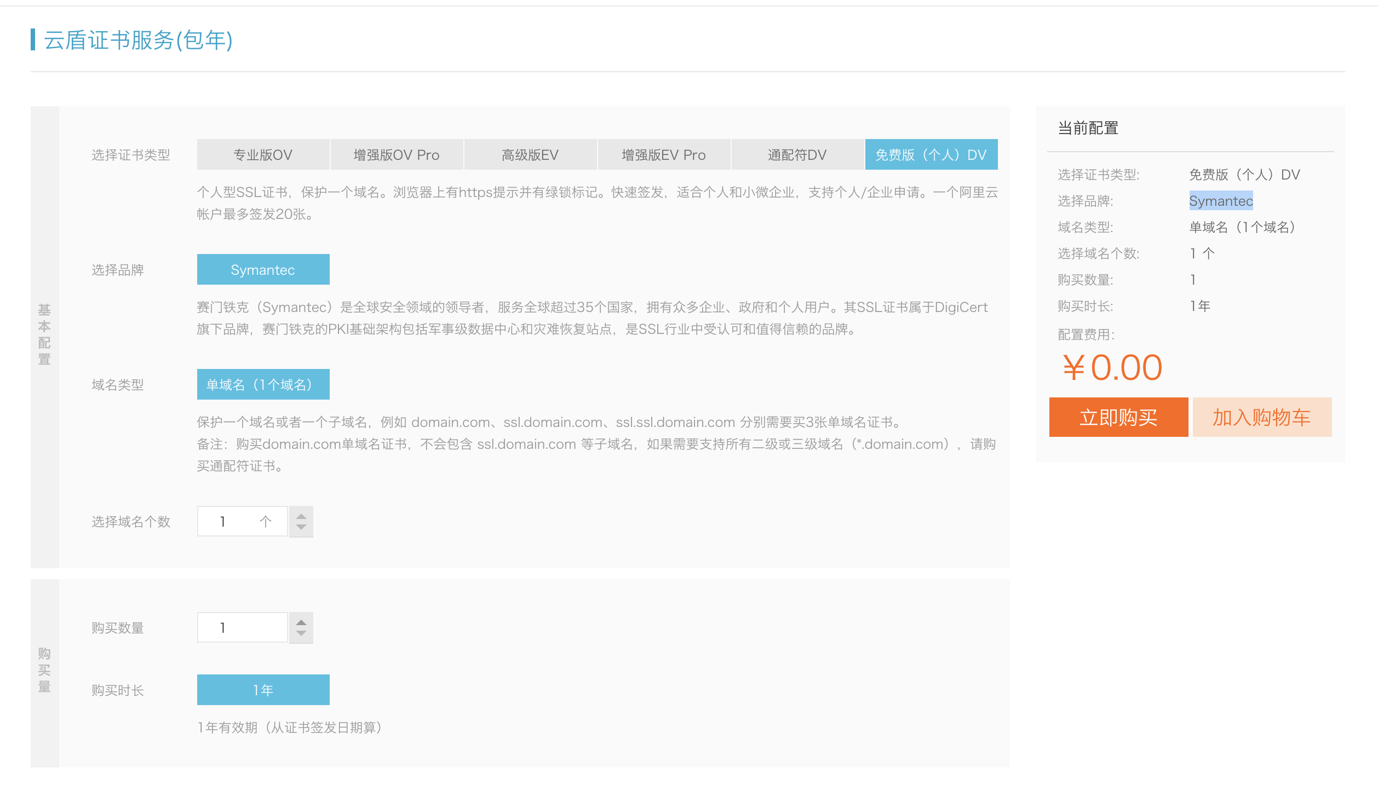The width and height of the screenshot is (1378, 785).
Task: Click 免费版（个人）DV value in 当前配置
Action: click(1244, 175)
